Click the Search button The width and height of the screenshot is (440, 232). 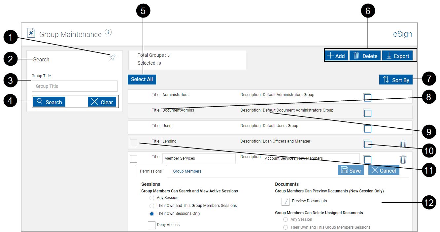point(49,102)
